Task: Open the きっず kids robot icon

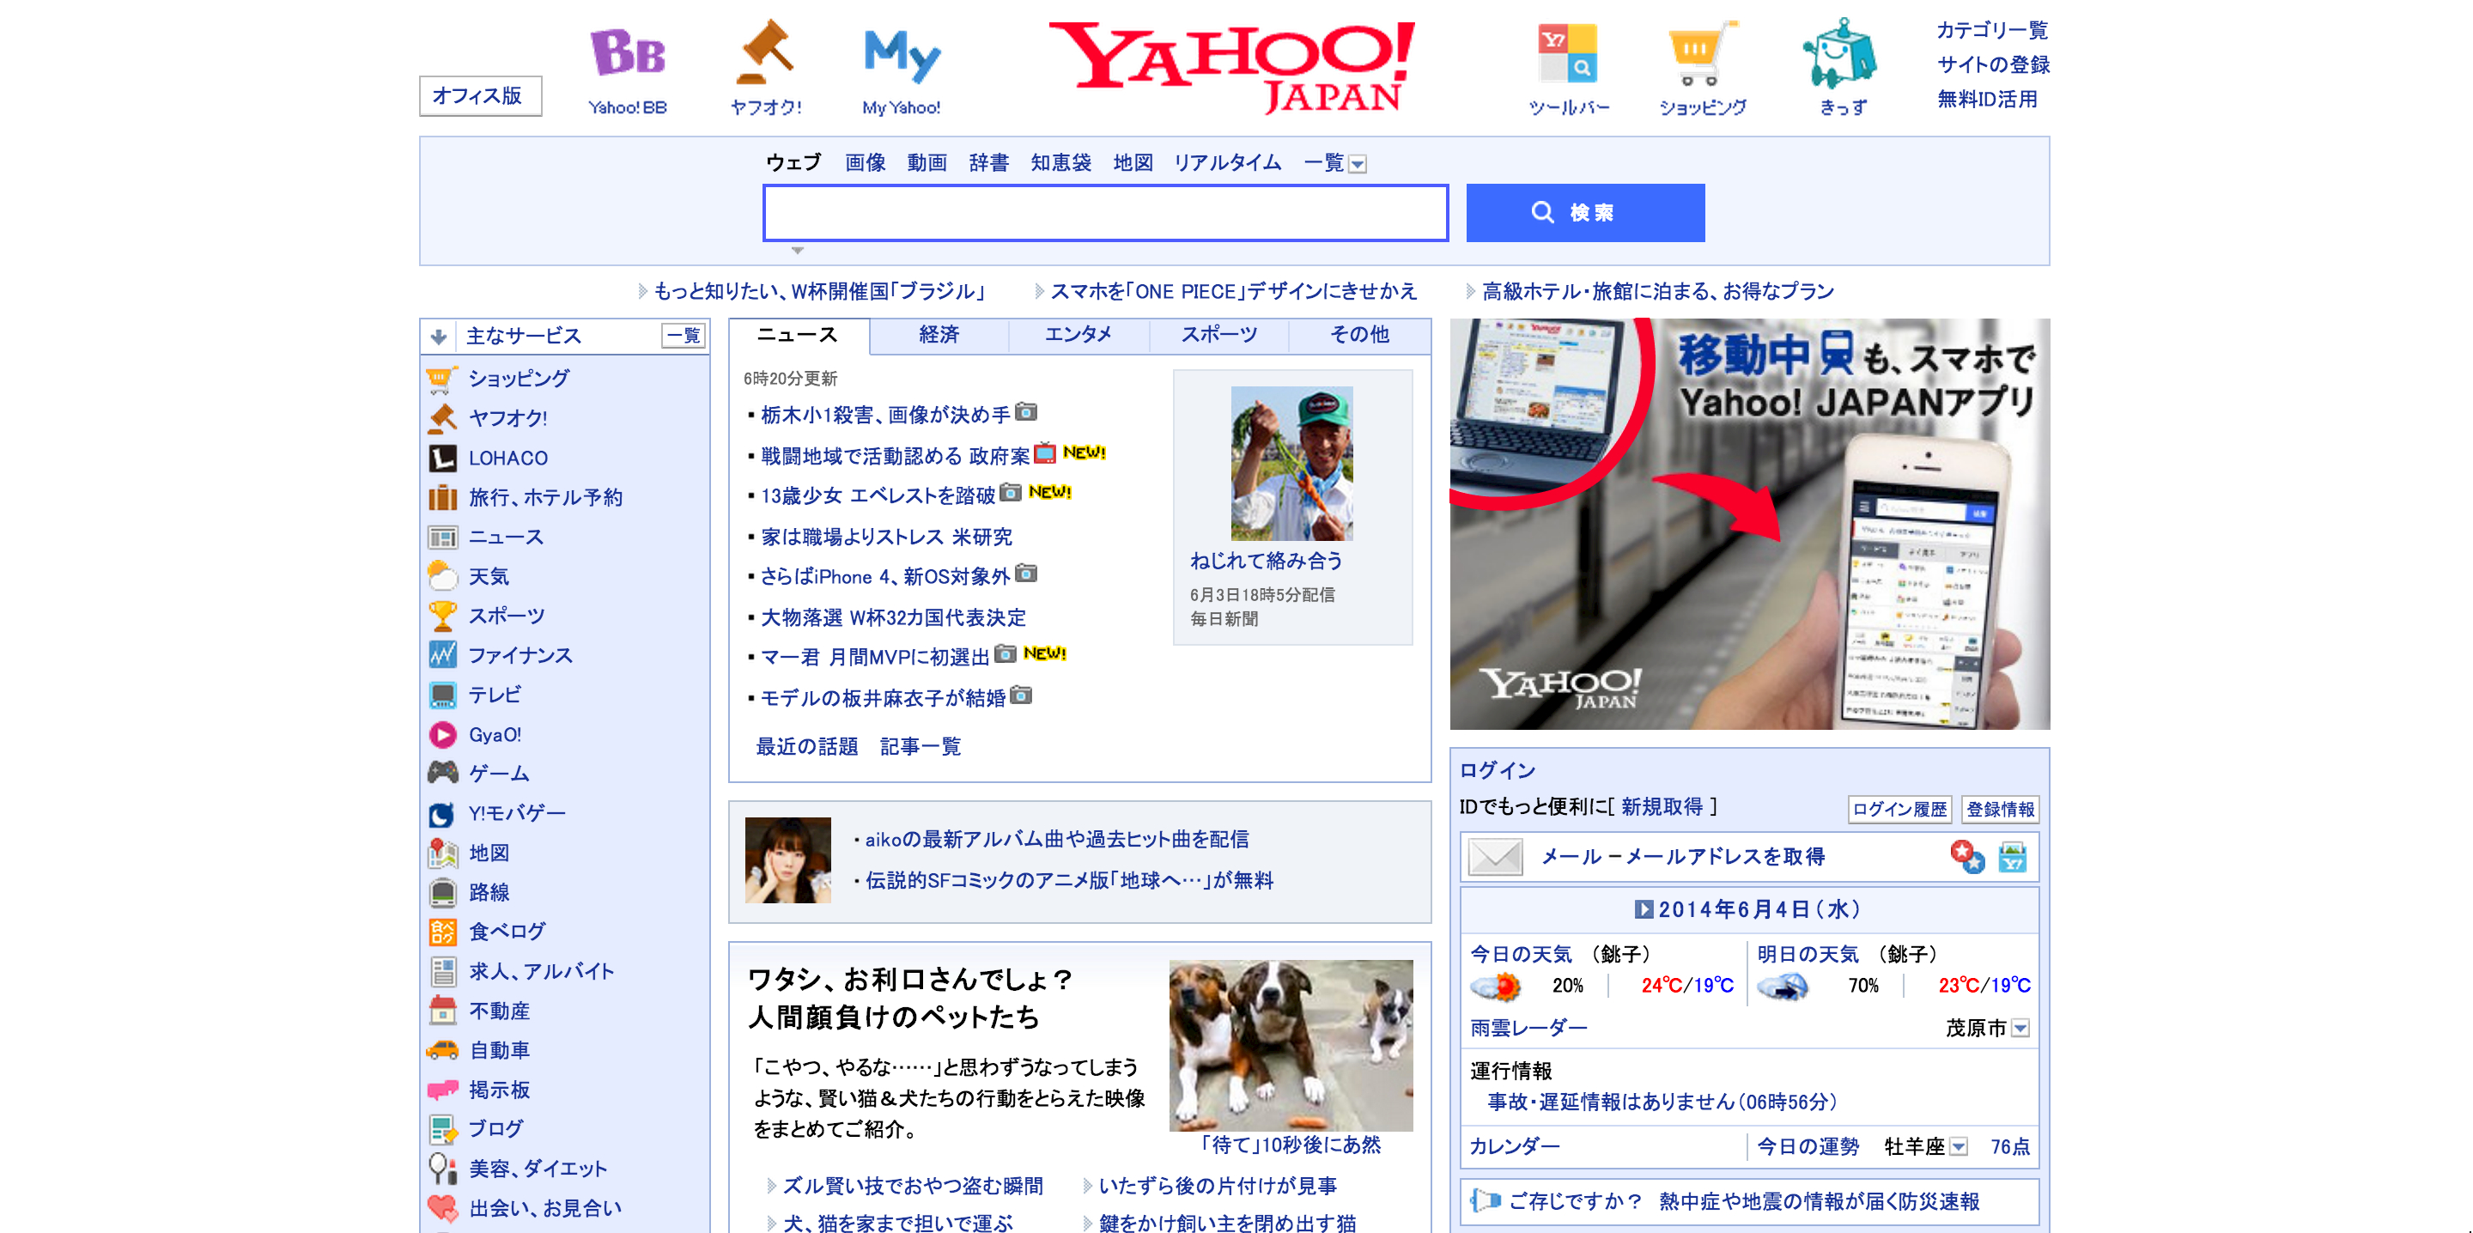Action: pos(1841,54)
